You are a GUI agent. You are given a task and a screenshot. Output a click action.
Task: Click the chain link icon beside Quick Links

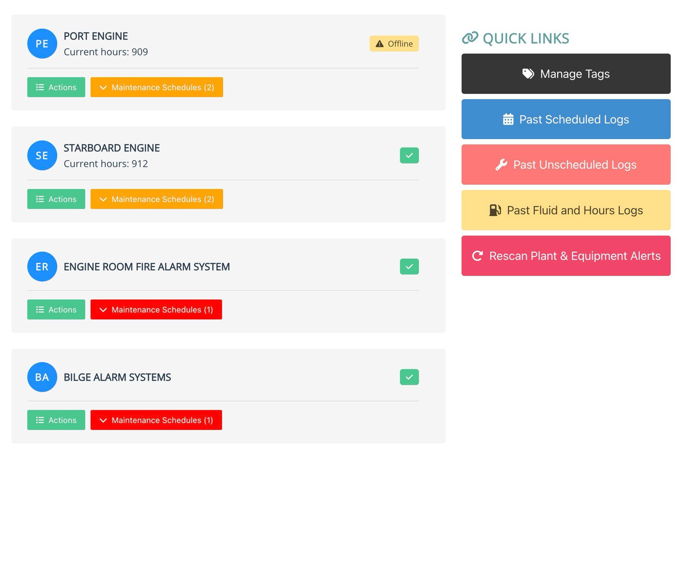[x=470, y=38]
